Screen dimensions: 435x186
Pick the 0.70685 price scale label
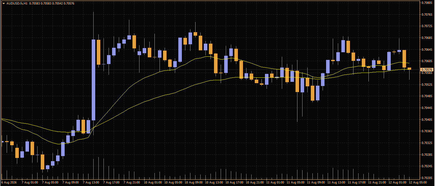coord(427,38)
